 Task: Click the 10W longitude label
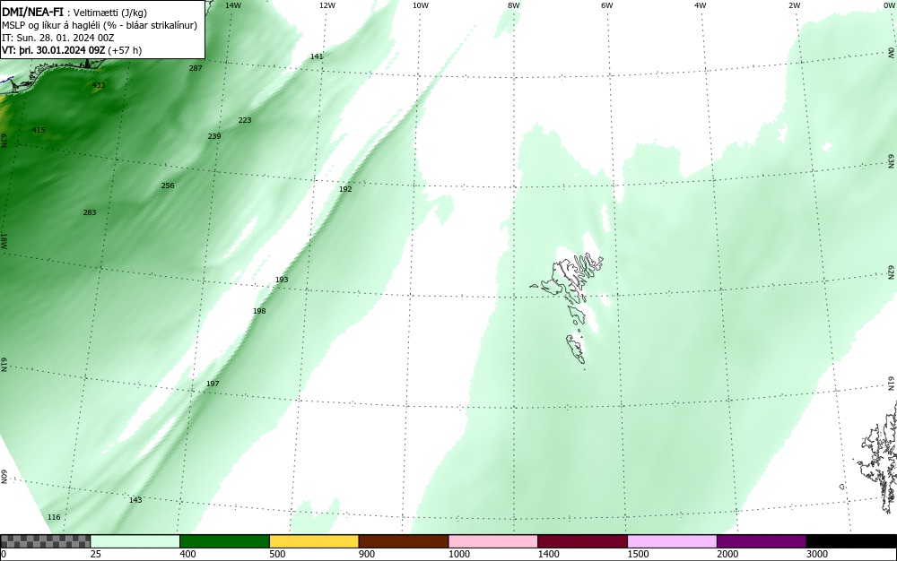(421, 5)
